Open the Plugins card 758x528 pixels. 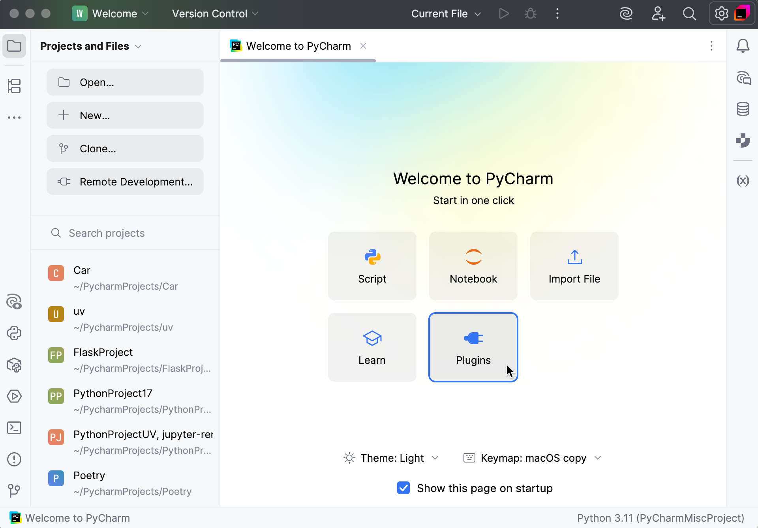473,347
